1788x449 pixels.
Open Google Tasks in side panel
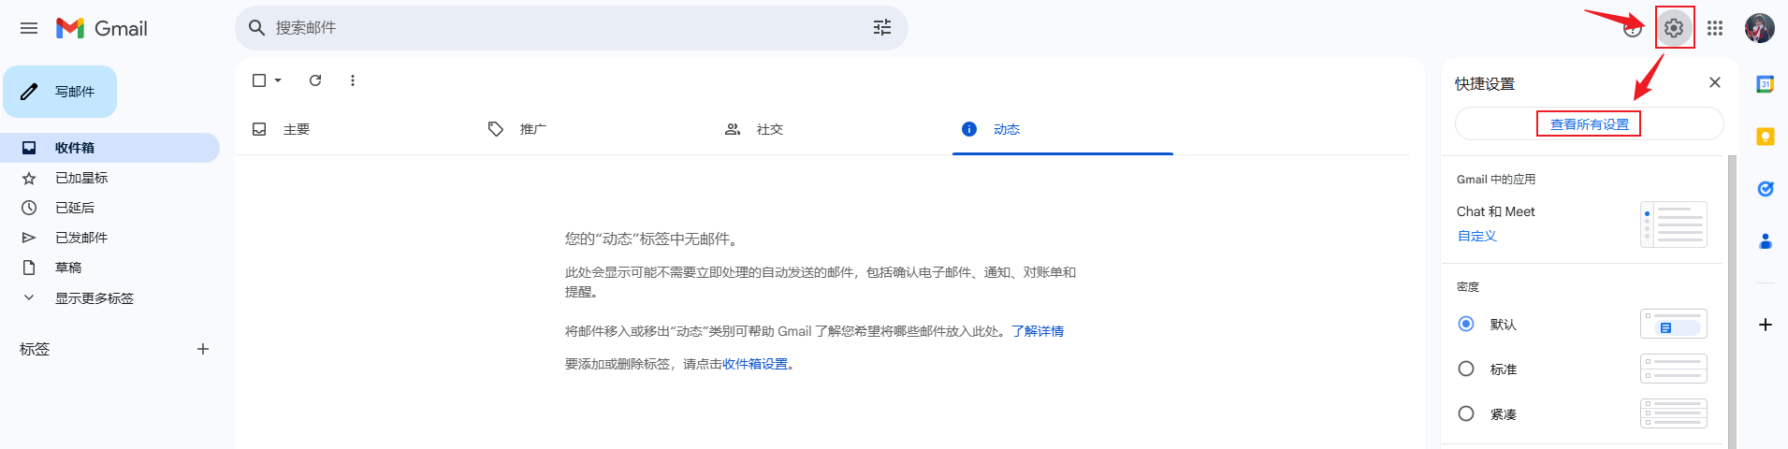click(x=1766, y=189)
